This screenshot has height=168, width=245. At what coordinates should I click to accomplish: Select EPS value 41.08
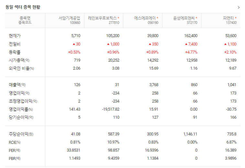(76, 134)
